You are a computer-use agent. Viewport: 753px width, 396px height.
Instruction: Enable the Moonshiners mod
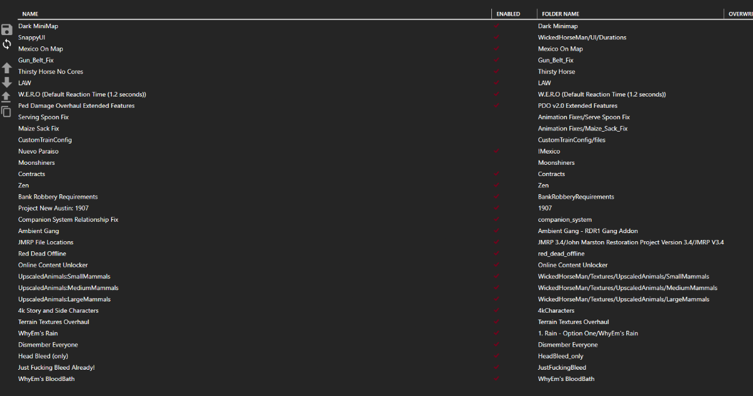tap(497, 163)
